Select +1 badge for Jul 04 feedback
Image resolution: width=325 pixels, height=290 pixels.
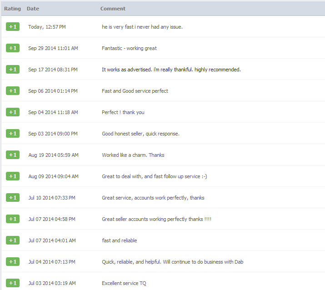pyautogui.click(x=13, y=262)
